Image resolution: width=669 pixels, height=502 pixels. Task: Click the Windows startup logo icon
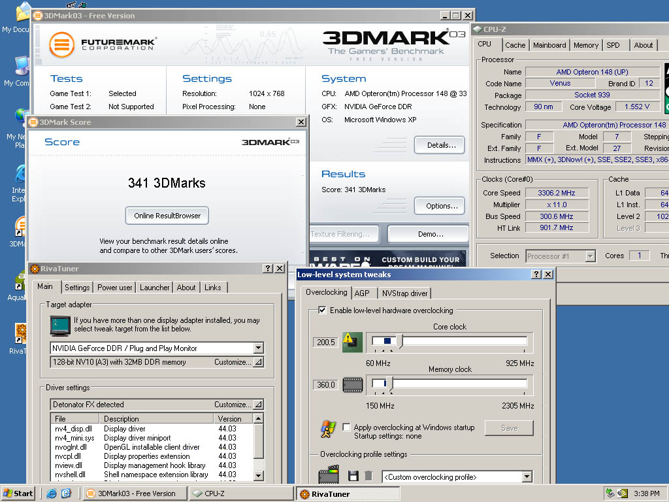tap(328, 429)
